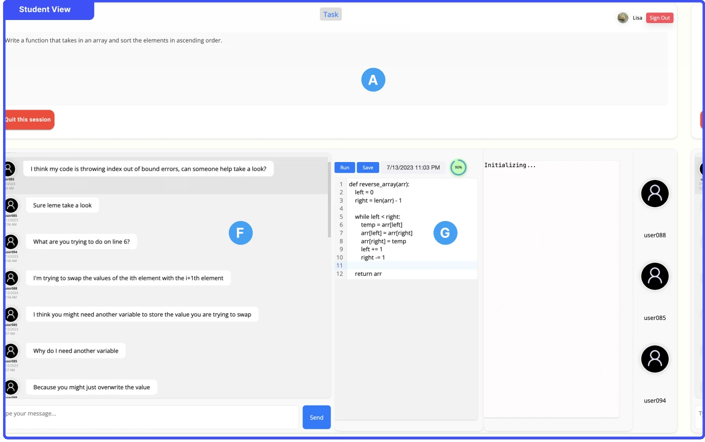Click the user088 name label in participants list
The width and height of the screenshot is (705, 442).
(655, 235)
